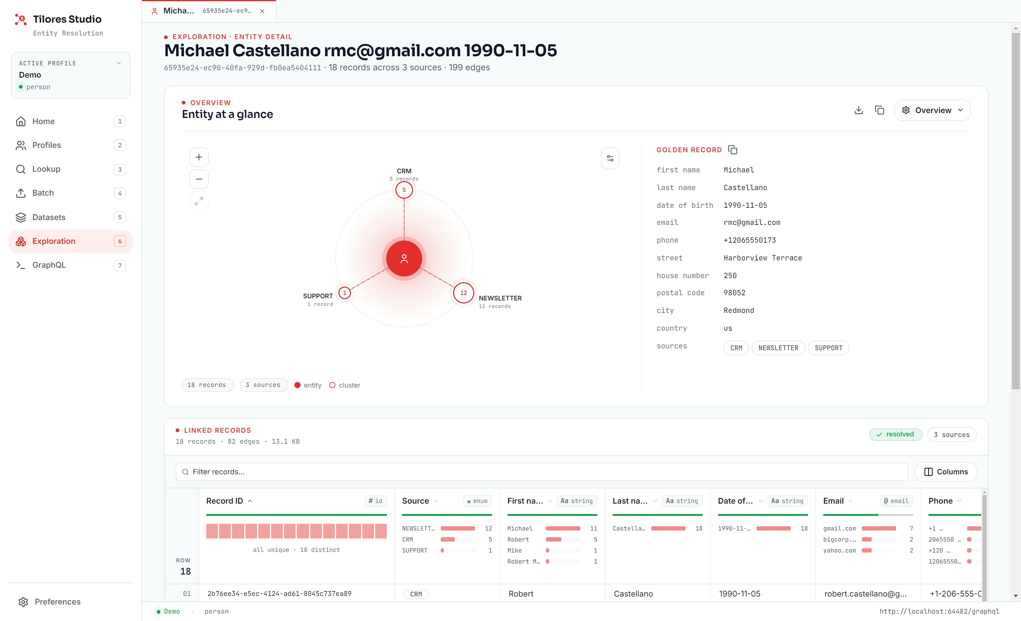Open the GraphQL console

pos(70,265)
